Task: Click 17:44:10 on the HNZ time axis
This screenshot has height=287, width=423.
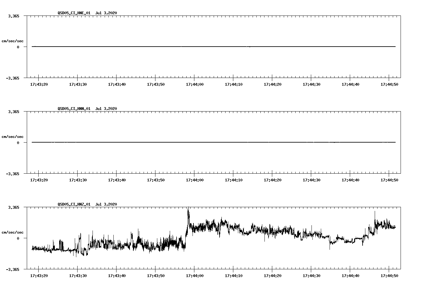Action: tap(234, 276)
